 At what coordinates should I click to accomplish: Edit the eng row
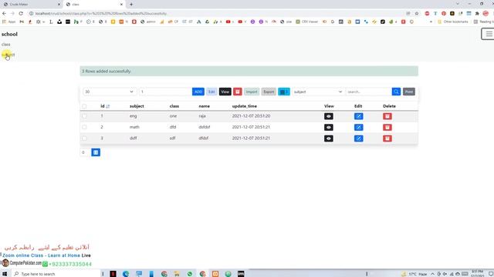pyautogui.click(x=358, y=116)
